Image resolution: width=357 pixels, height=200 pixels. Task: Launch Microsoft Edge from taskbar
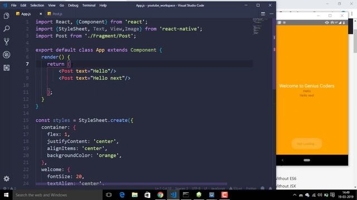tap(122, 195)
